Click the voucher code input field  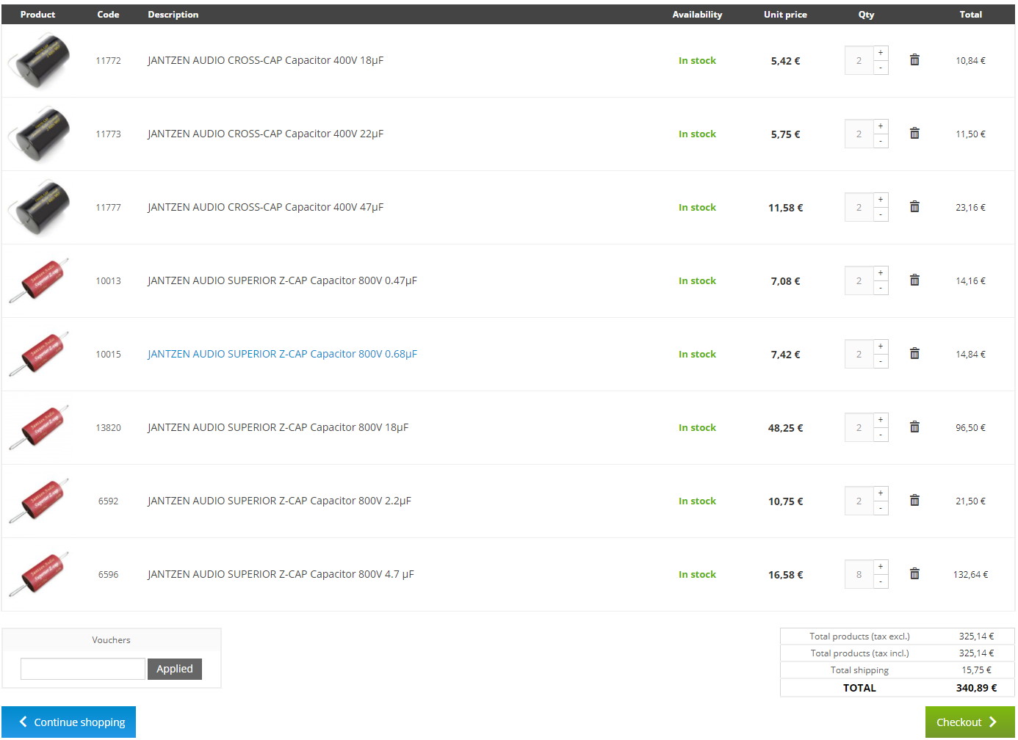[x=83, y=669]
